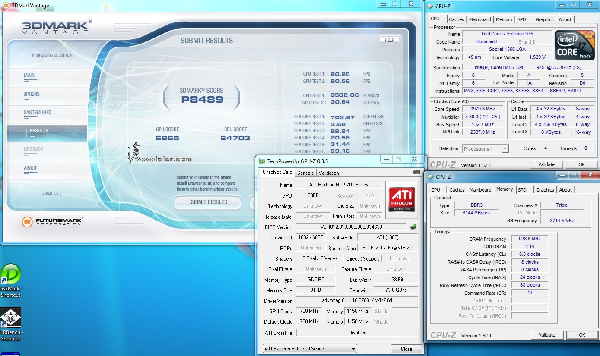600x356 pixels.
Task: Open the Mainboard tab in lower CPU-Z window
Action: tap(480, 190)
